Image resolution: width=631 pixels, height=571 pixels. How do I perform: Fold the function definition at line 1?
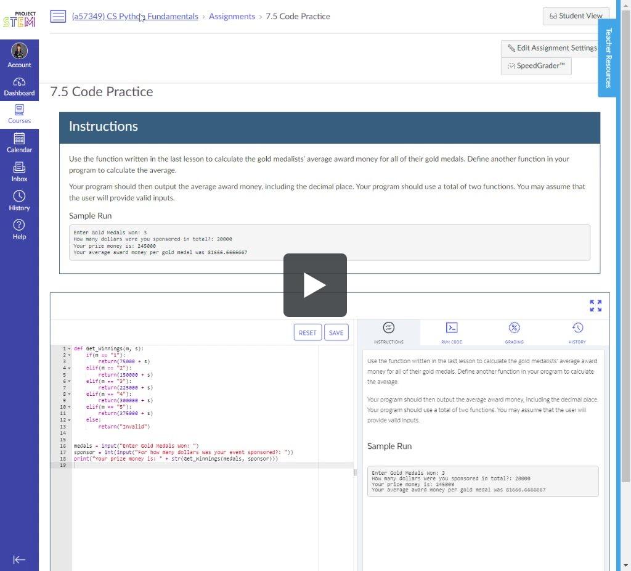tap(69, 349)
